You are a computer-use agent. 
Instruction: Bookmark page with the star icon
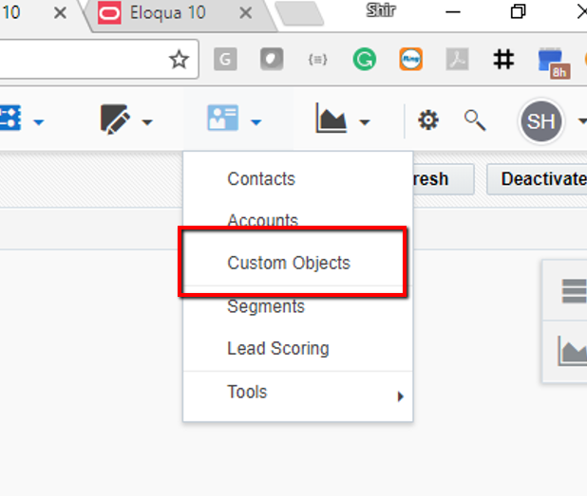coord(179,60)
